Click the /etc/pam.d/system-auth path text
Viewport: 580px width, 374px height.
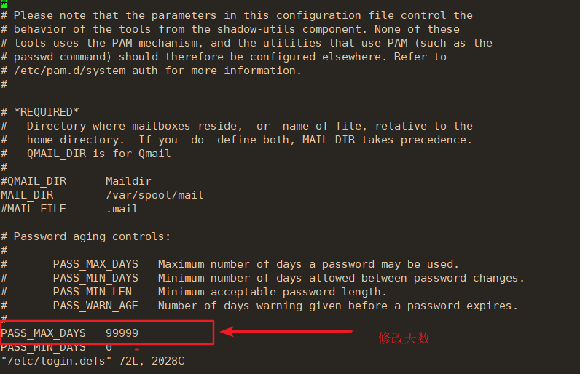[x=86, y=71]
